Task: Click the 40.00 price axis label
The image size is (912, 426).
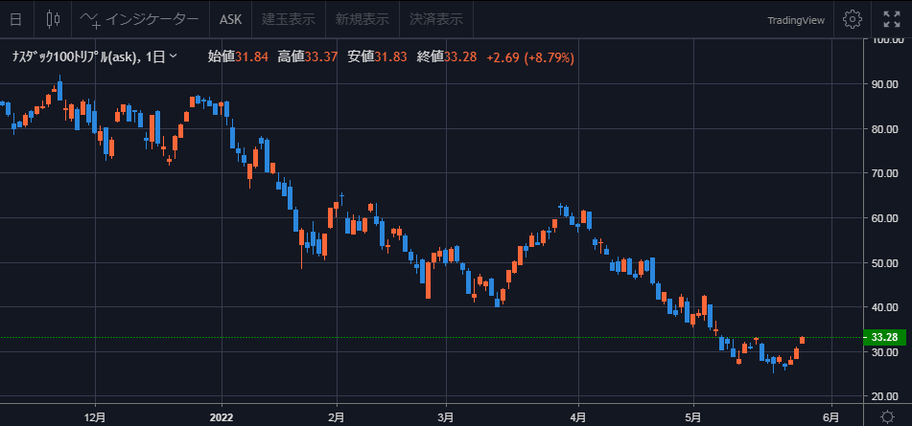Action: (x=885, y=307)
